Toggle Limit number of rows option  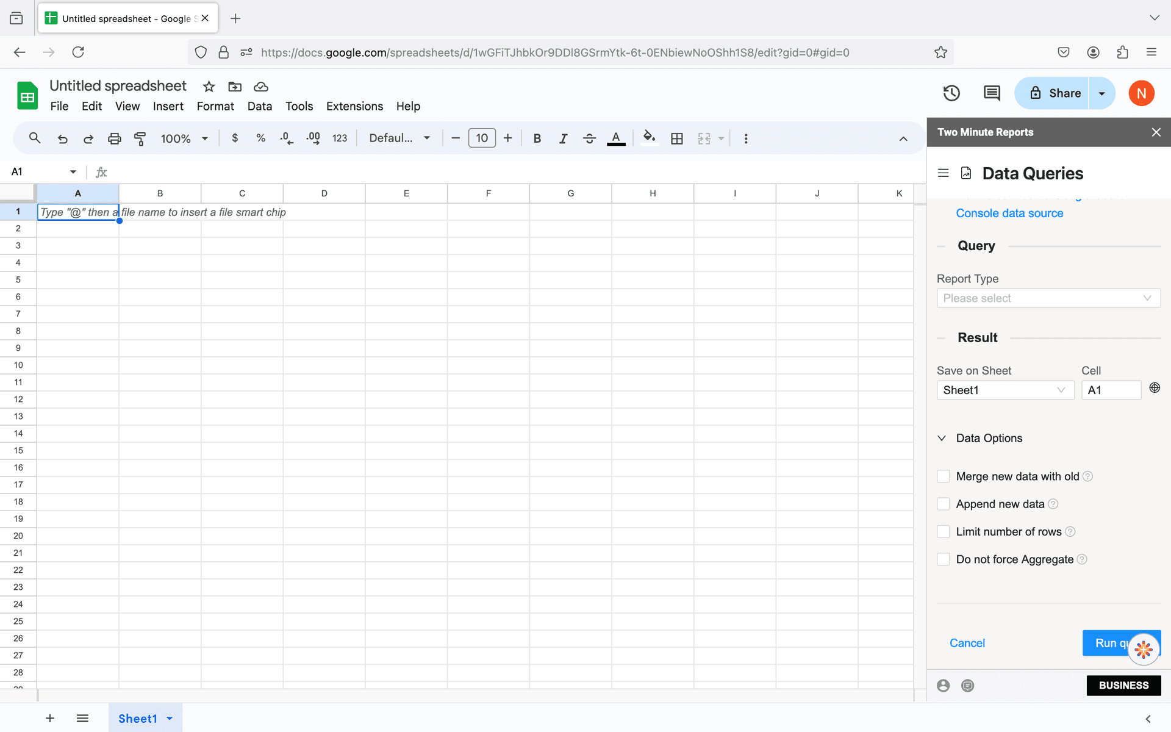coord(944,531)
